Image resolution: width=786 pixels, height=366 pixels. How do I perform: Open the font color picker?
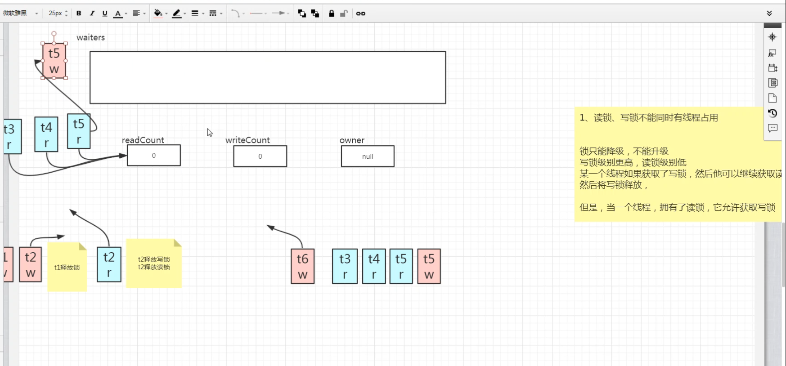click(120, 13)
